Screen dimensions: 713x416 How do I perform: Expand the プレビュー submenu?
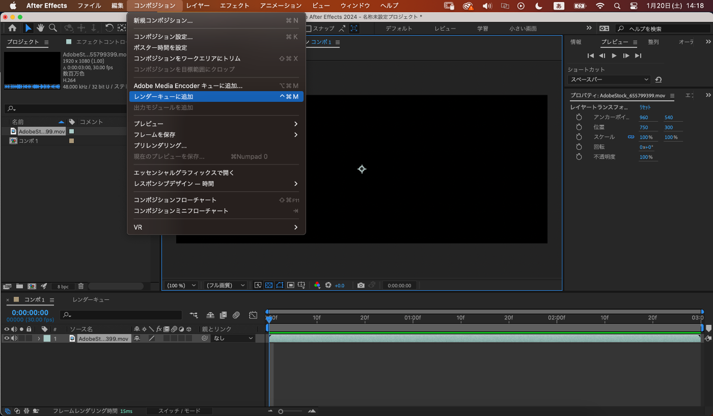[x=216, y=124]
